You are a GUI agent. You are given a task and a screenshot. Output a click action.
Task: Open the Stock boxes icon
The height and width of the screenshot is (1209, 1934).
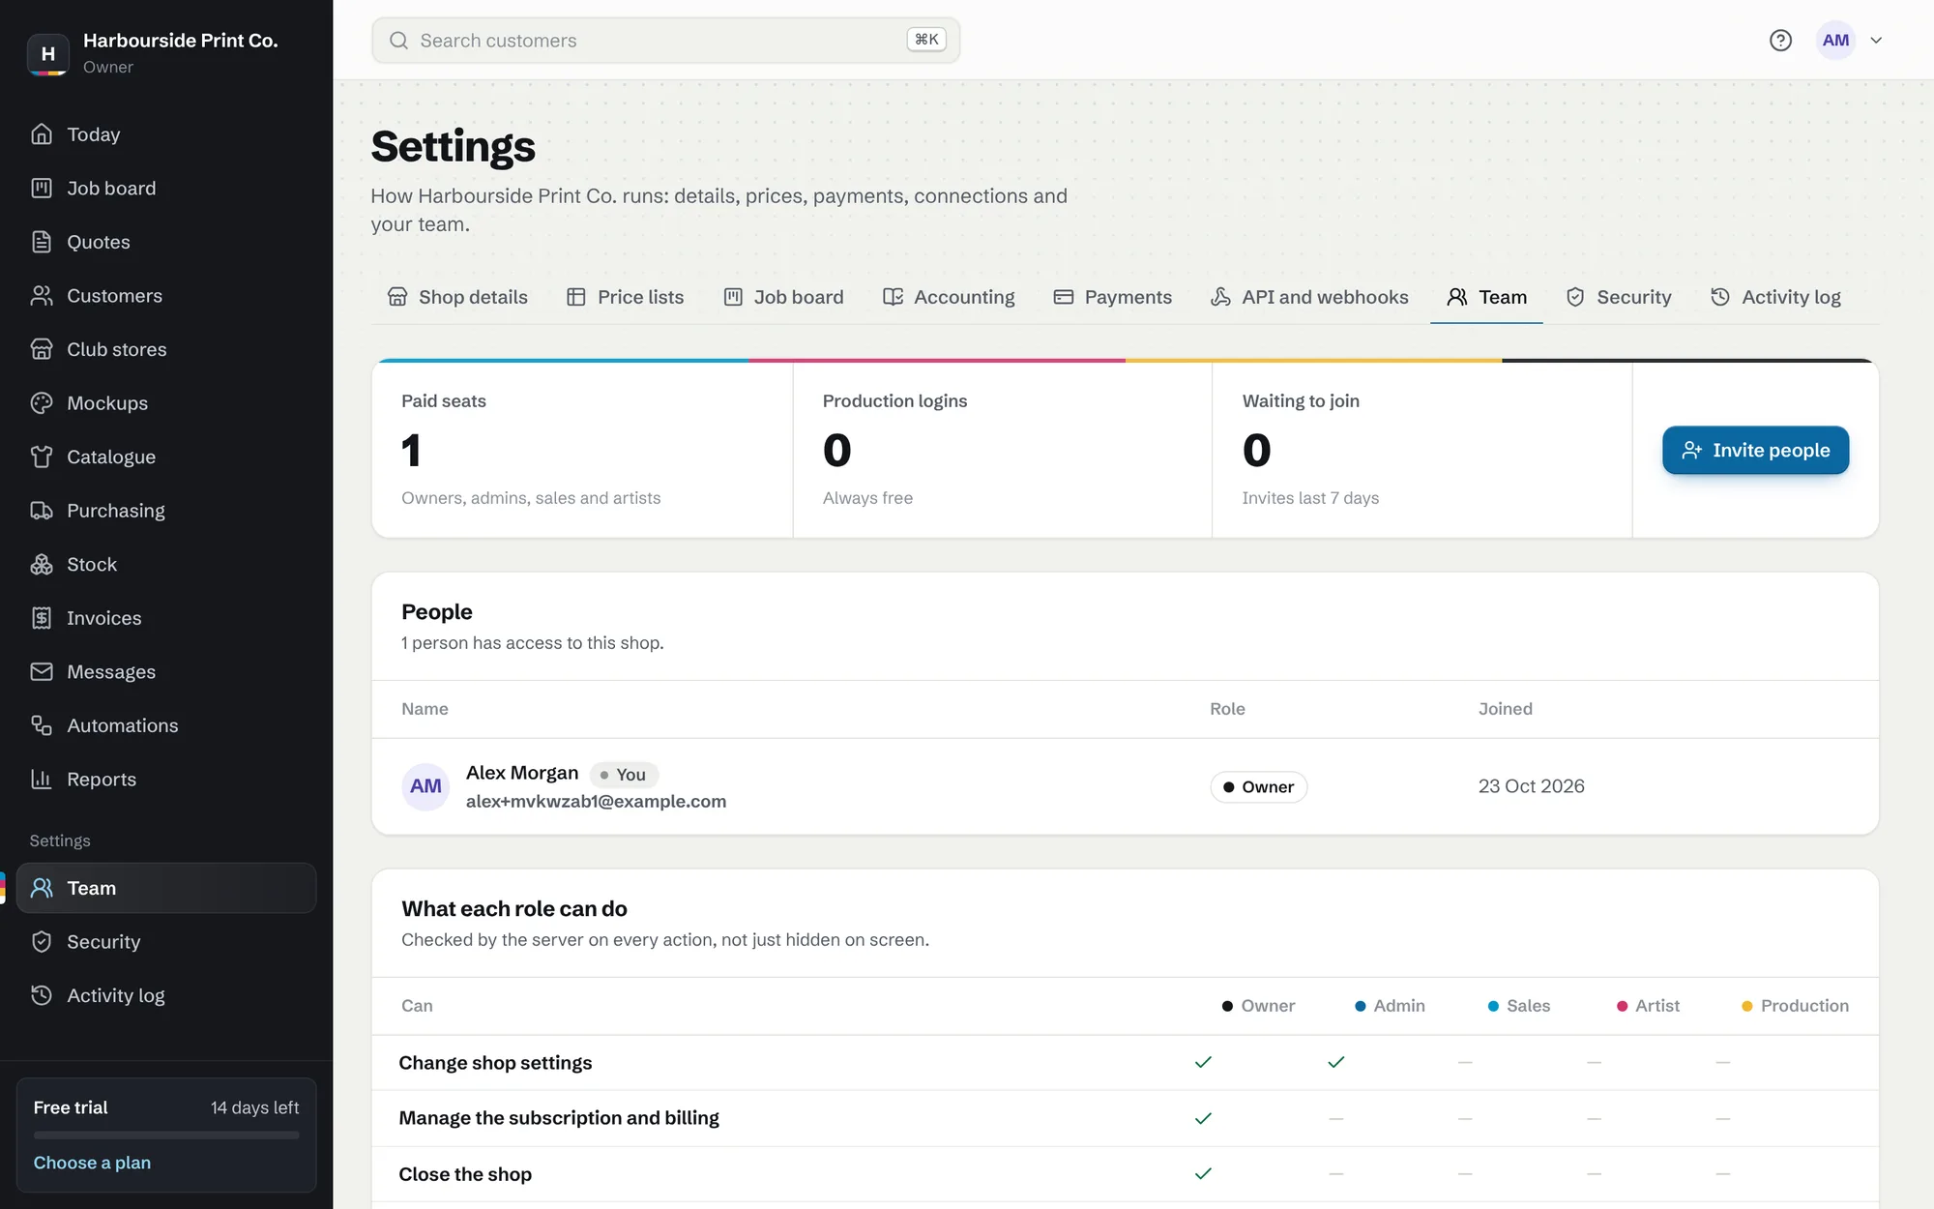[x=42, y=564]
